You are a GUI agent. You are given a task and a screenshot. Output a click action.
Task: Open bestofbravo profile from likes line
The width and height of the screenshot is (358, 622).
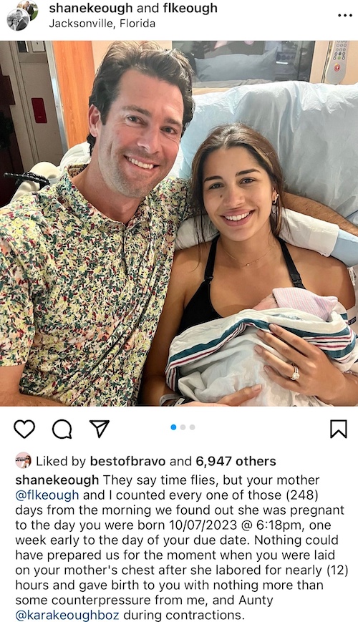pos(127,462)
